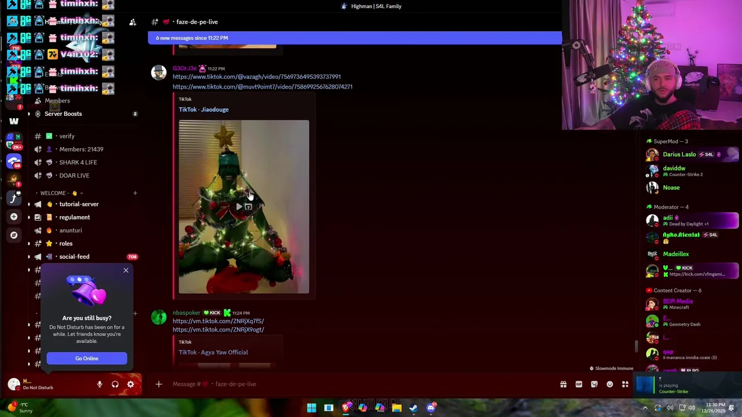The height and width of the screenshot is (417, 742).
Task: Select the verify channel
Action: click(x=67, y=136)
